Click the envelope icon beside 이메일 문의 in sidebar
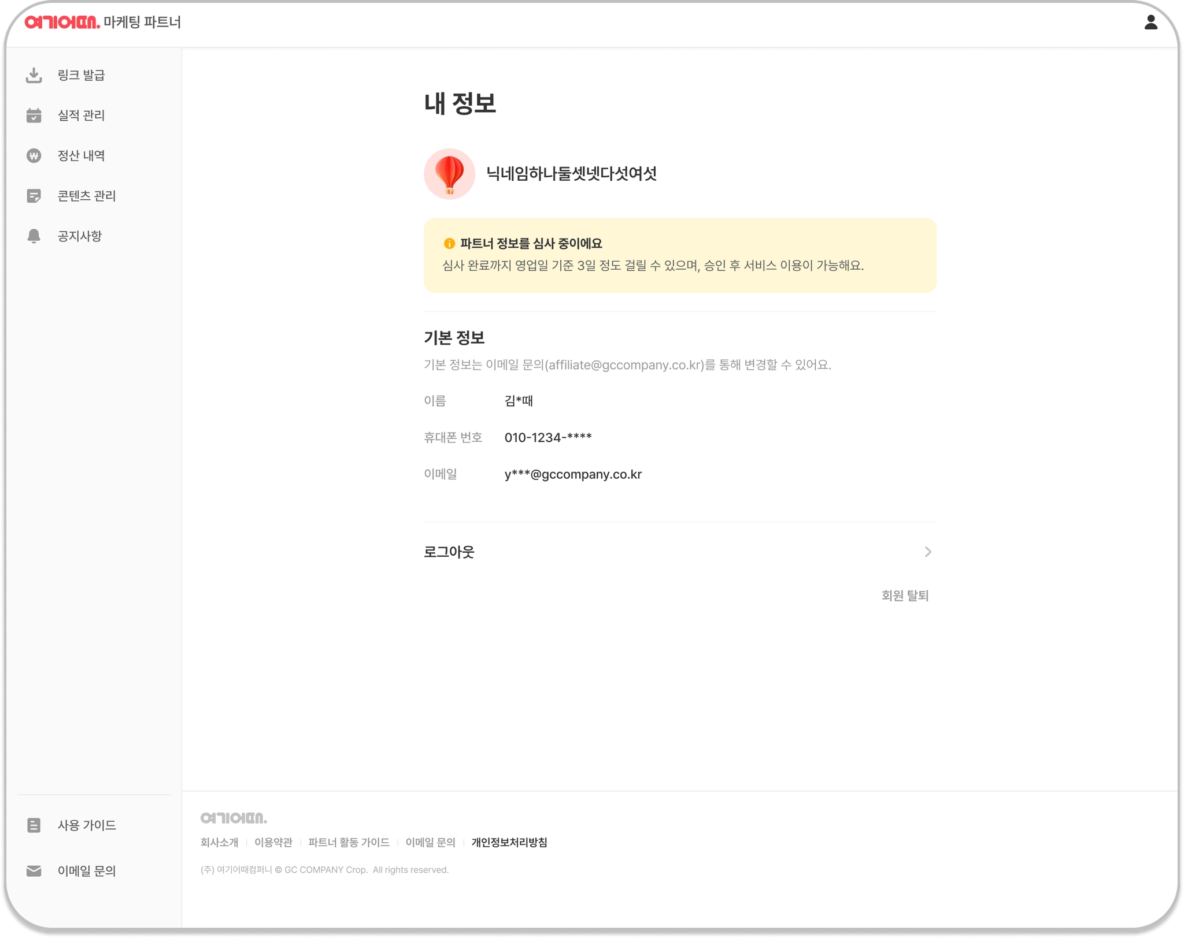The image size is (1184, 938). [34, 870]
